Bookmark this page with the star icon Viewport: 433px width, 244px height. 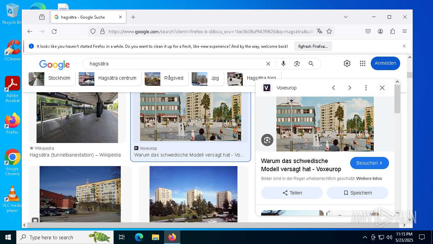(329, 32)
